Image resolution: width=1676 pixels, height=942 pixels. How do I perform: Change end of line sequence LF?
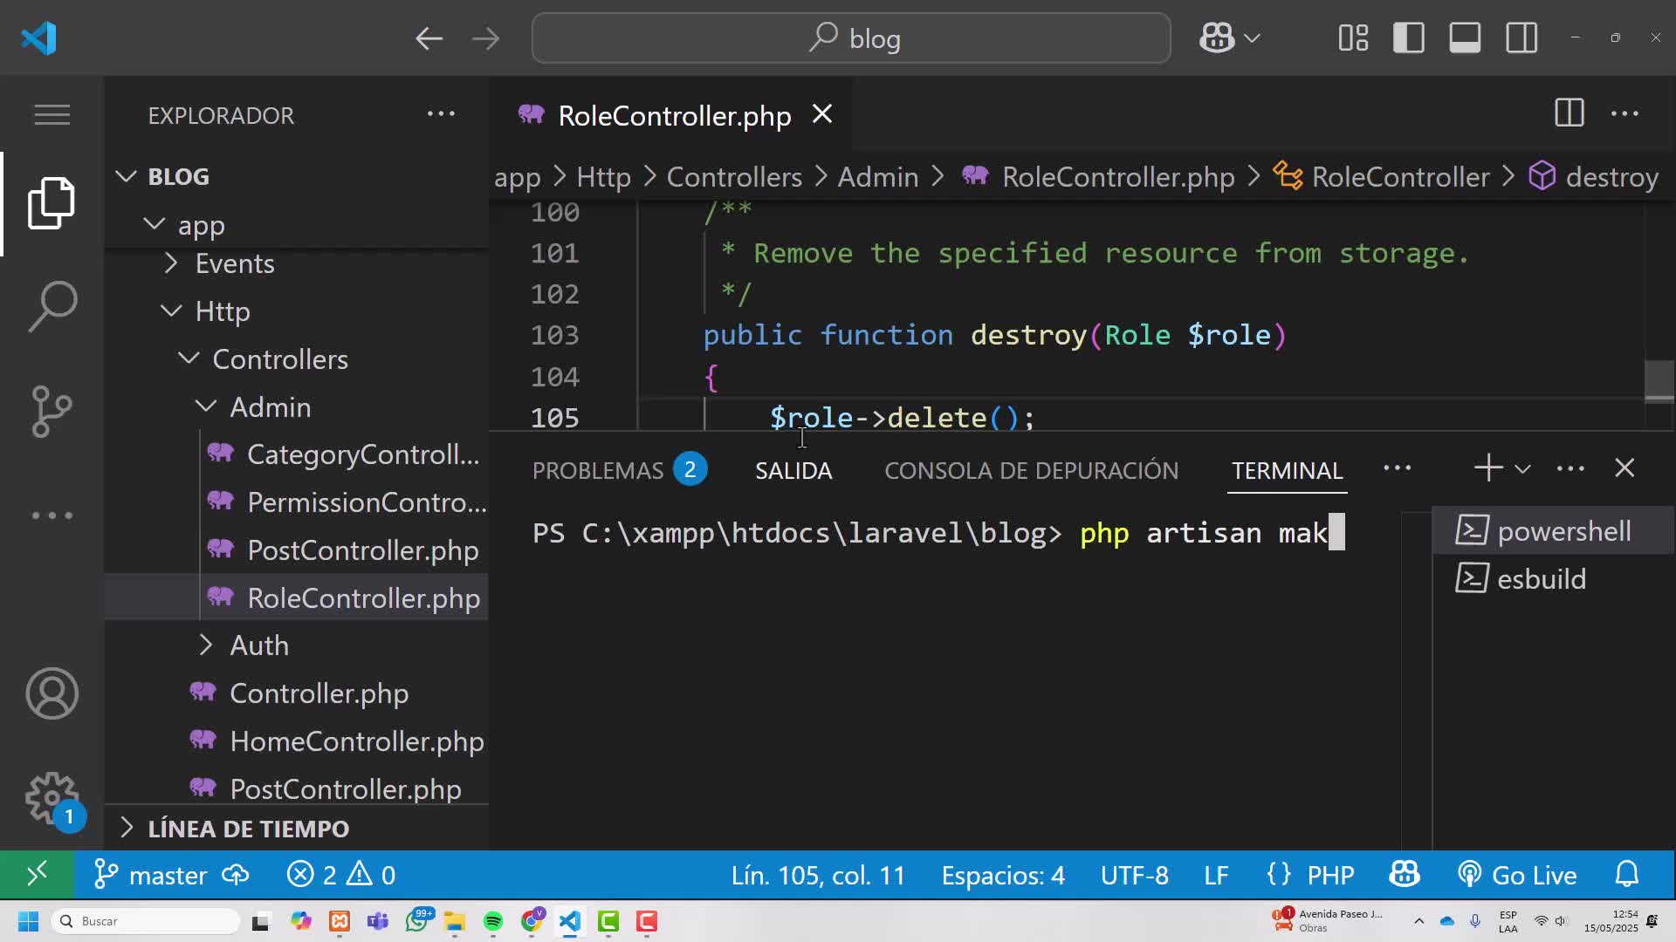[1216, 875]
